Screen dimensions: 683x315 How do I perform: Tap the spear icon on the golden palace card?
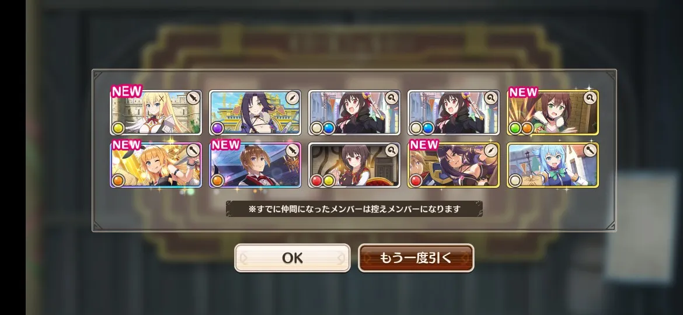tap(292, 99)
